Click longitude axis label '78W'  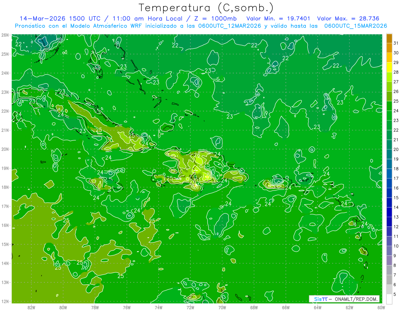[x=95, y=307]
